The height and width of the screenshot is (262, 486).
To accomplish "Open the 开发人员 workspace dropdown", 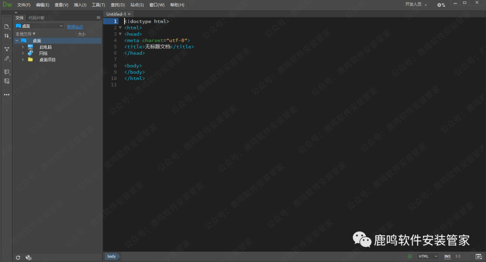I will pyautogui.click(x=416, y=4).
